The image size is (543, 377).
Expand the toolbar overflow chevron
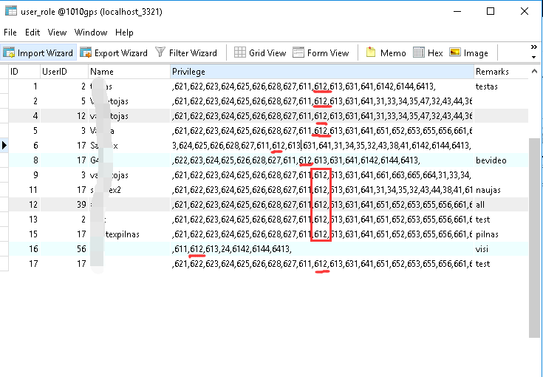coord(533,47)
